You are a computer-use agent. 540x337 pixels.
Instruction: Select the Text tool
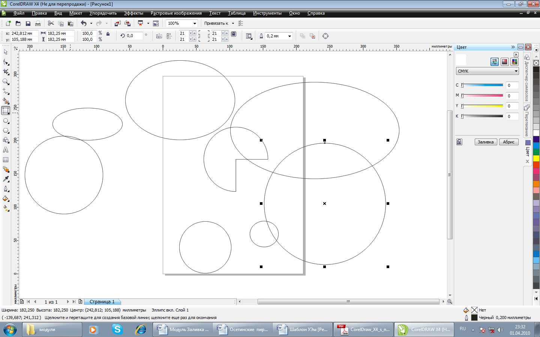click(x=6, y=150)
